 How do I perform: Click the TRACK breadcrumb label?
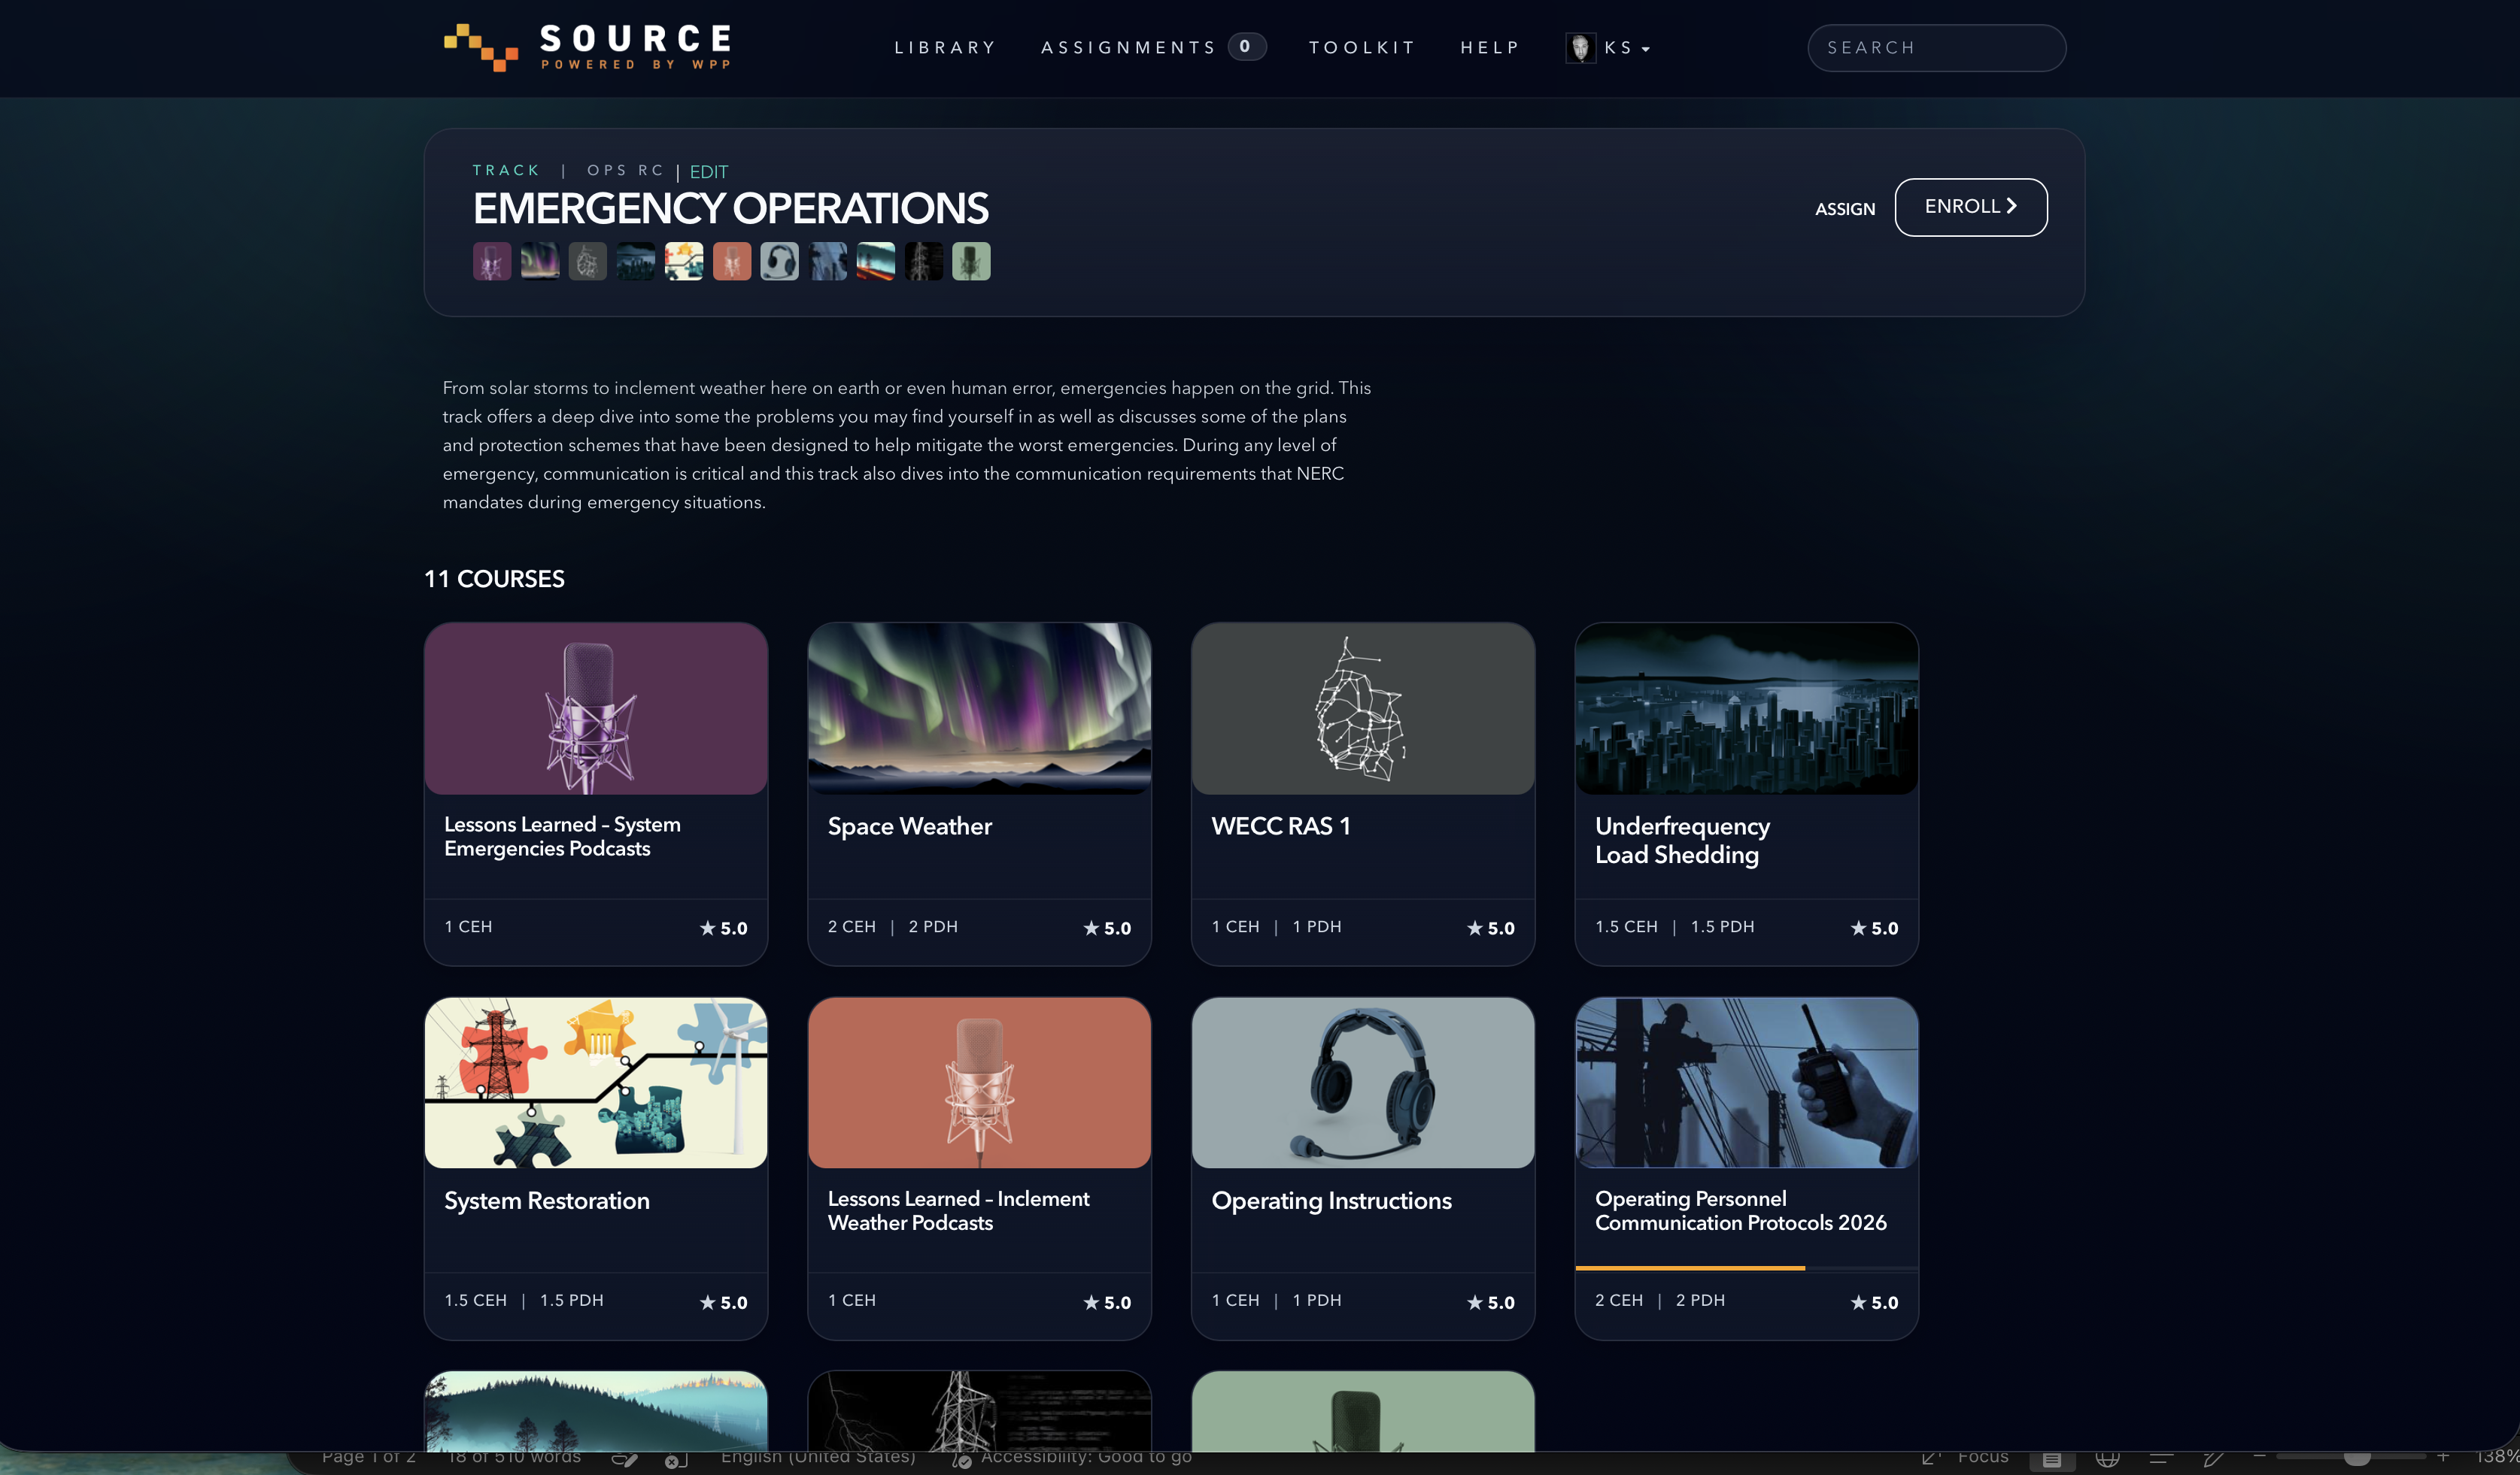point(506,170)
